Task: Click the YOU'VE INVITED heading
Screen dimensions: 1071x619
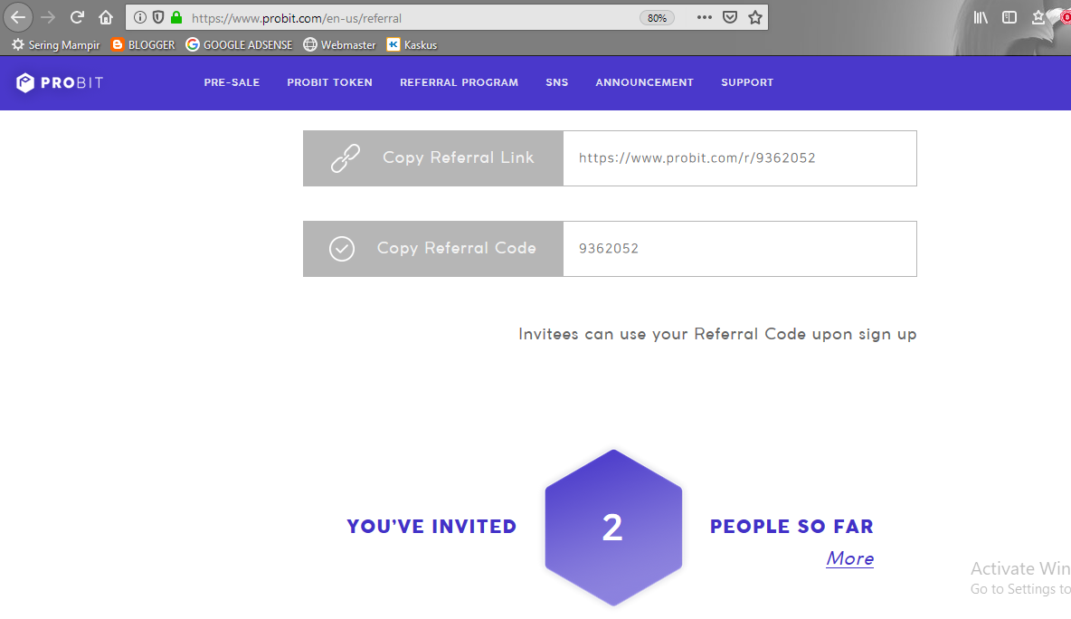Action: (x=431, y=526)
